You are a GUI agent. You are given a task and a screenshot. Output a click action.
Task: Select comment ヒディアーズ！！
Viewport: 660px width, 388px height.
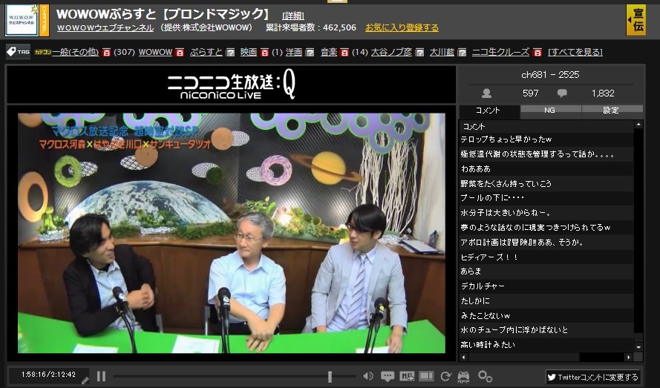[546, 257]
